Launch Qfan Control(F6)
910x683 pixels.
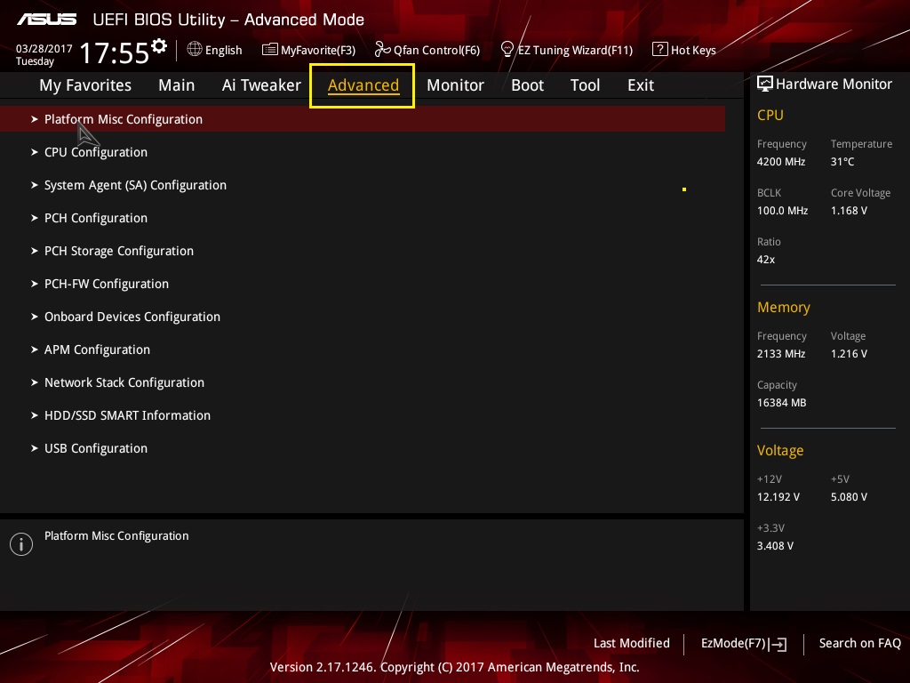(436, 50)
